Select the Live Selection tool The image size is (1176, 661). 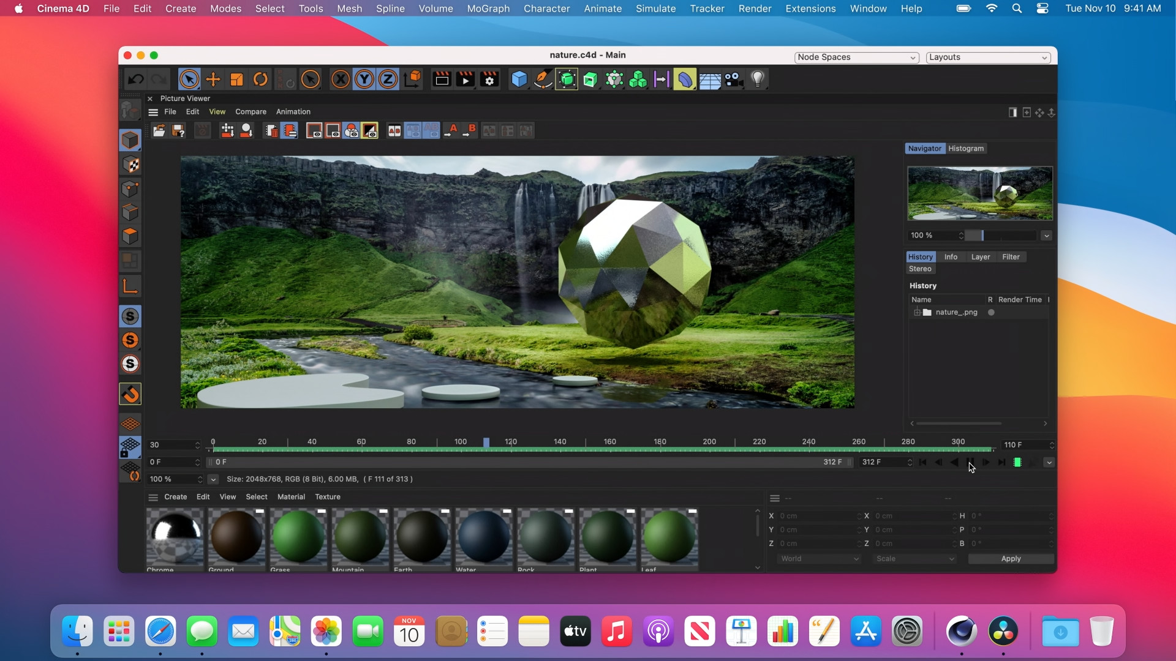[x=189, y=79]
